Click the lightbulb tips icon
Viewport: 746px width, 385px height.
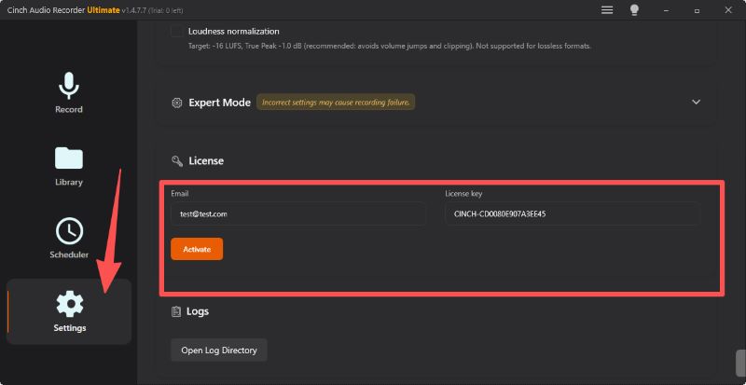[x=635, y=9]
